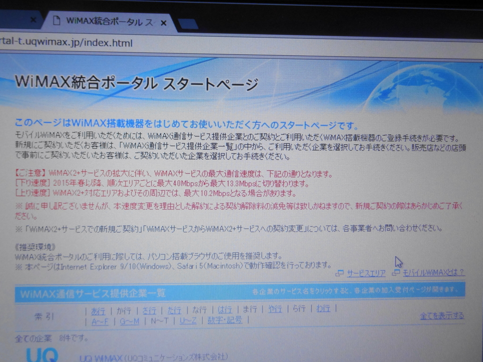
Task: Select the ま行 index entry
Action: (250, 309)
